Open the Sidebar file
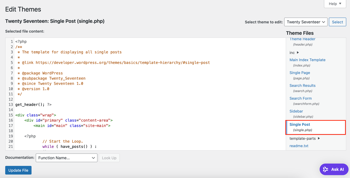 296,111
